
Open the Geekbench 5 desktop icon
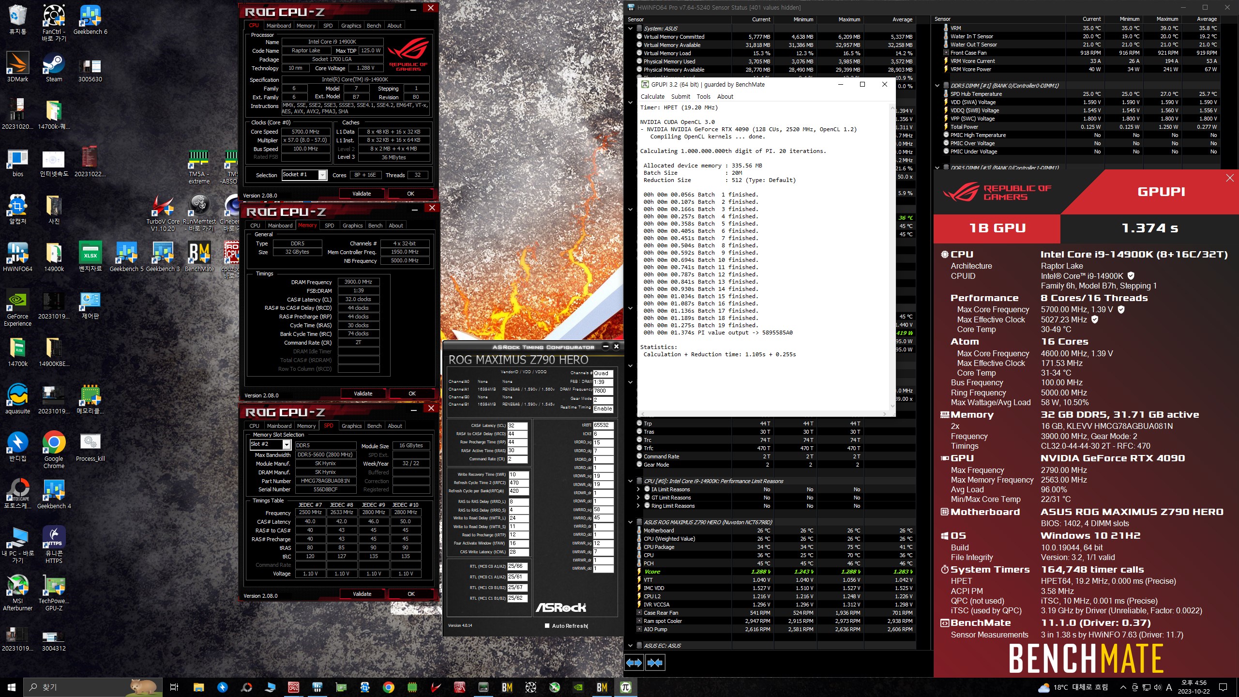(x=126, y=257)
